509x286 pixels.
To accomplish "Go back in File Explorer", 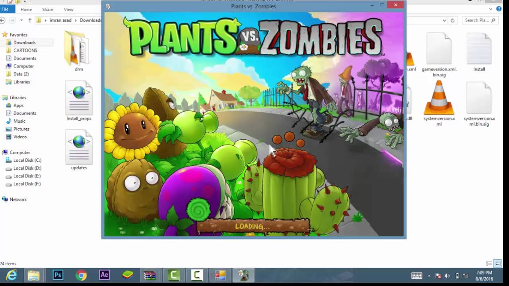I will pyautogui.click(x=3, y=20).
